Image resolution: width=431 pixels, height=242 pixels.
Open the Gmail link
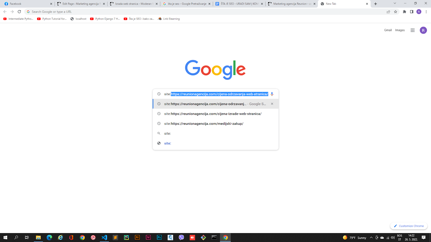tap(388, 30)
